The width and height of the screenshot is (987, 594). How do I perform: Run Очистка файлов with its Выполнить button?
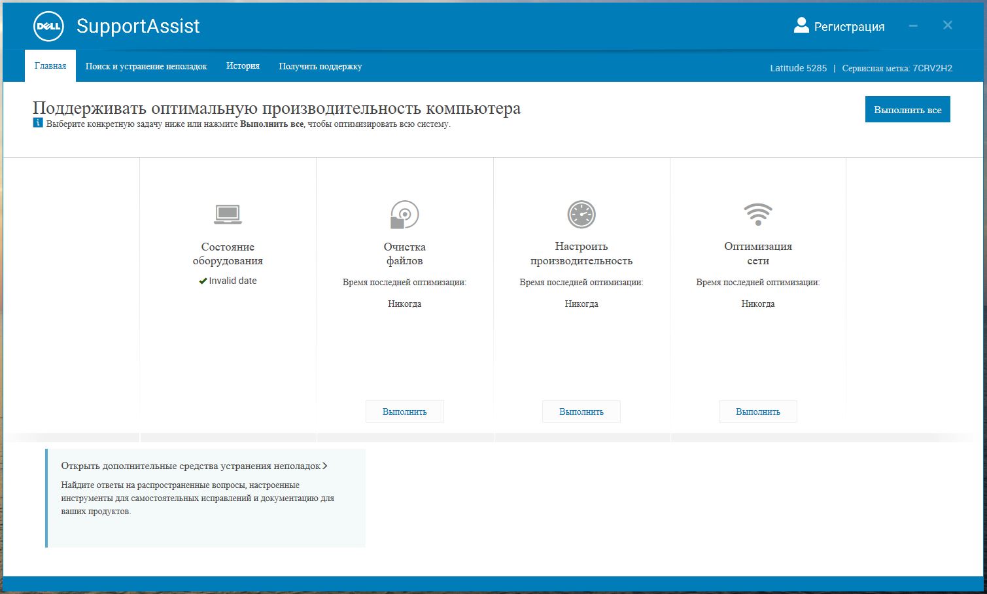[x=405, y=411]
